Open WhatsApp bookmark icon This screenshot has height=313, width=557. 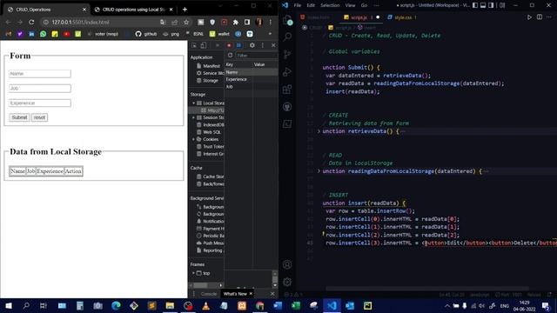pyautogui.click(x=43, y=34)
